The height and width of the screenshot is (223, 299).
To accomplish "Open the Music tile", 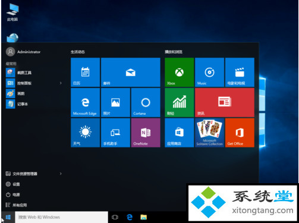I will 209,72.
